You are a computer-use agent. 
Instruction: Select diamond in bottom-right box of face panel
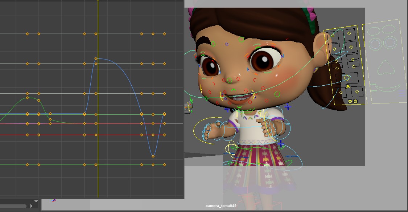[x=357, y=92]
